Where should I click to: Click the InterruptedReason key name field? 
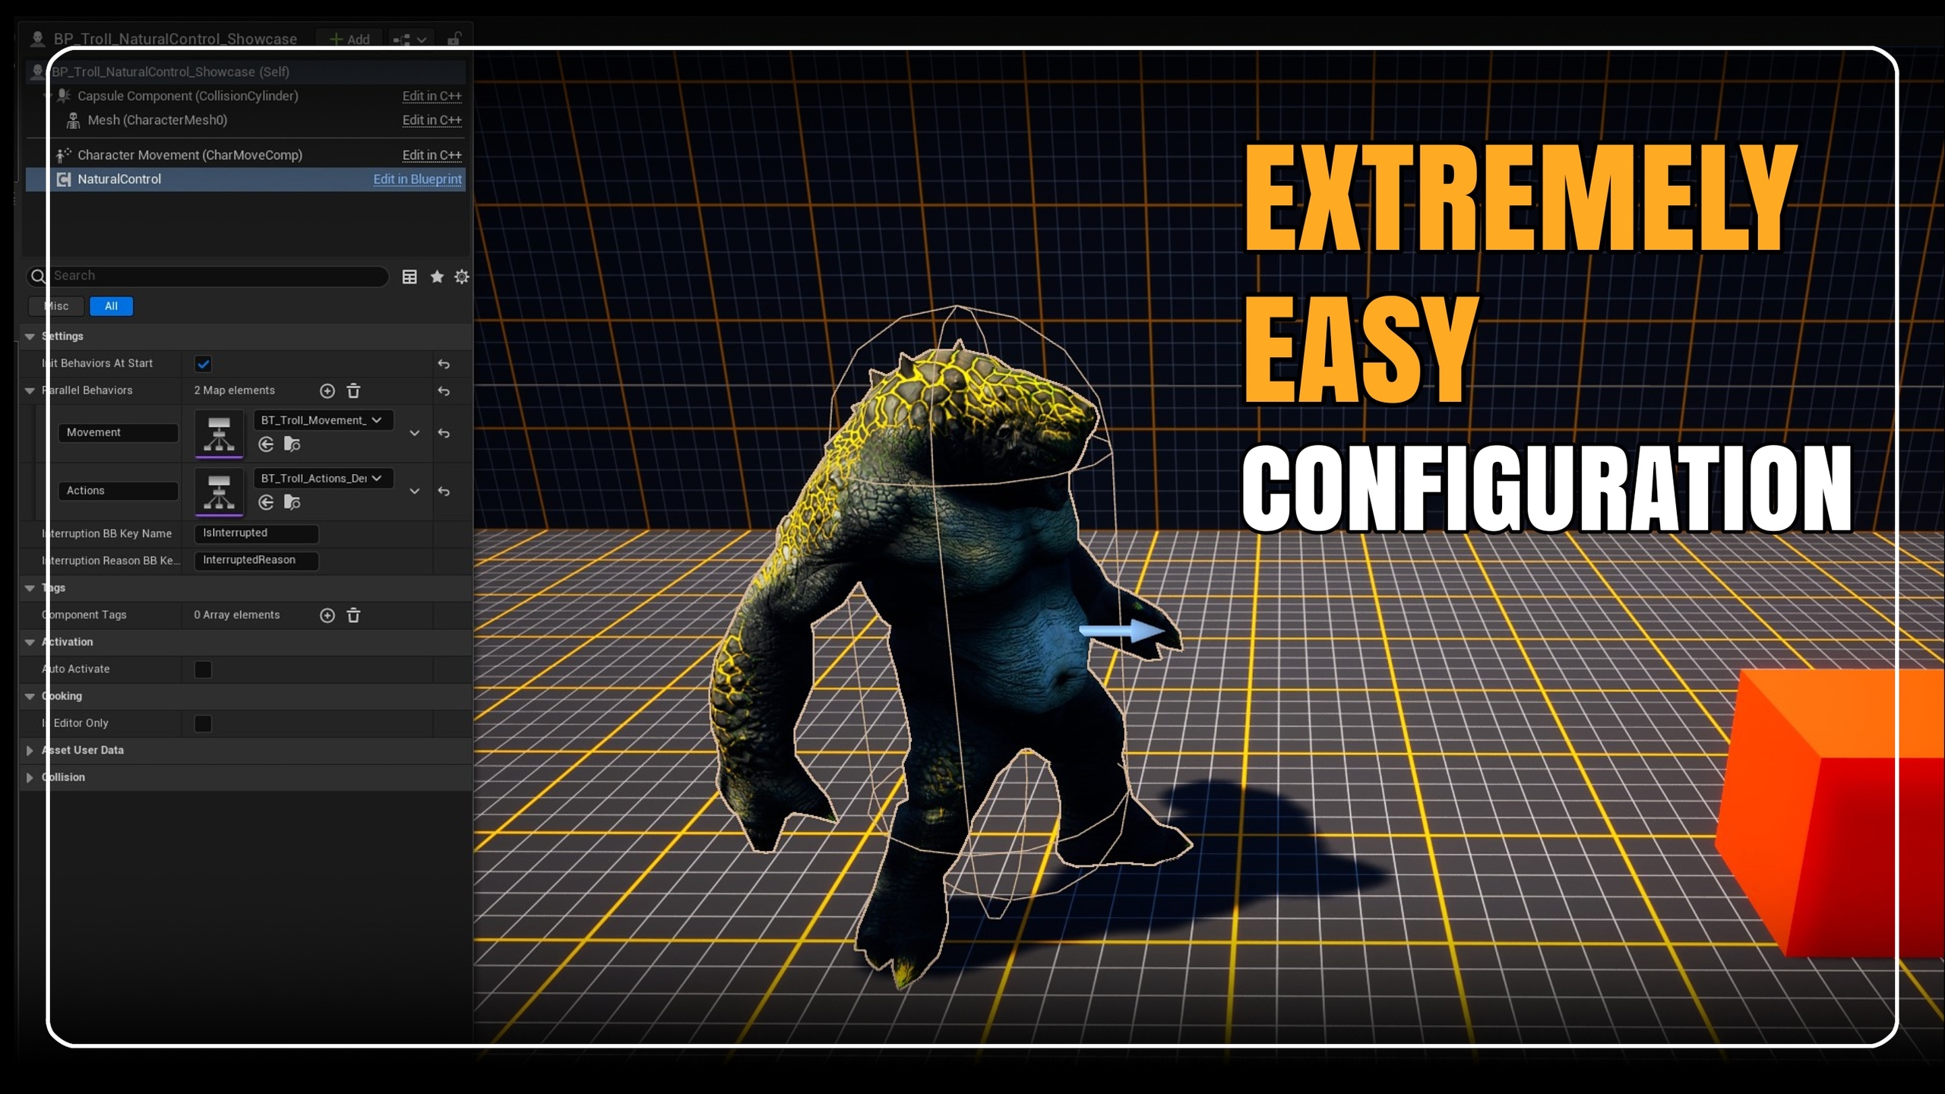(x=256, y=561)
